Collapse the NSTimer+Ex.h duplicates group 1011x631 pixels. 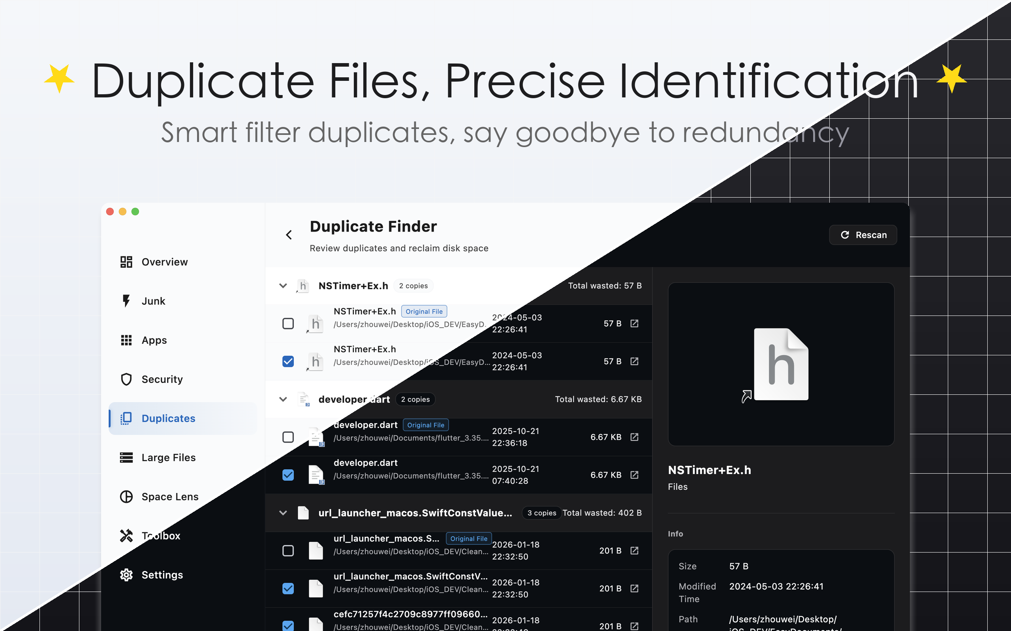click(283, 286)
